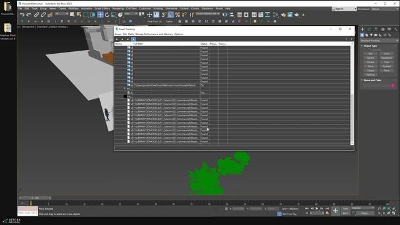Toggle the Angle Snap button
The width and height of the screenshot is (400, 225).
pyautogui.click(x=171, y=15)
